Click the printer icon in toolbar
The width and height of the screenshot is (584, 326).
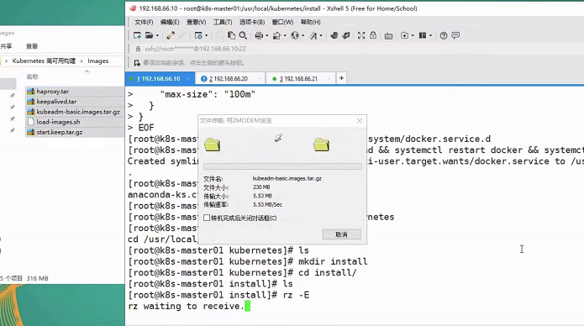(x=259, y=35)
